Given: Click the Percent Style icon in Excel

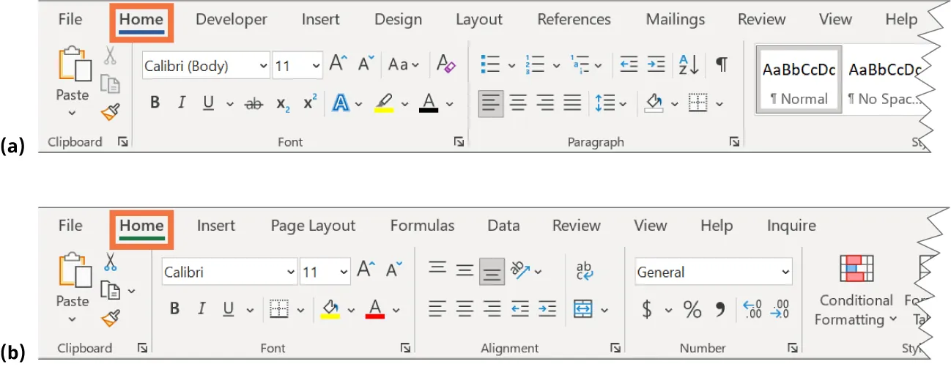Looking at the screenshot, I should pyautogui.click(x=692, y=309).
